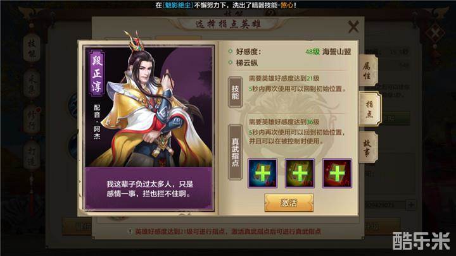456x256 pixels.
Task: Click the 段正淳 hero portrait
Action: click(149, 106)
